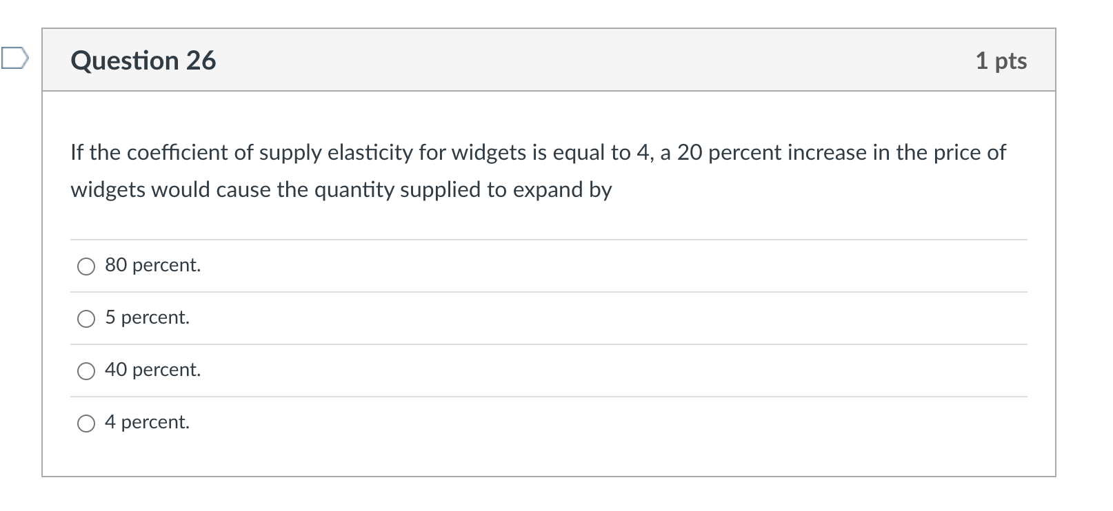Choose the answer labeled 4 percent
Viewport: 1113px width, 511px height.
(x=147, y=424)
